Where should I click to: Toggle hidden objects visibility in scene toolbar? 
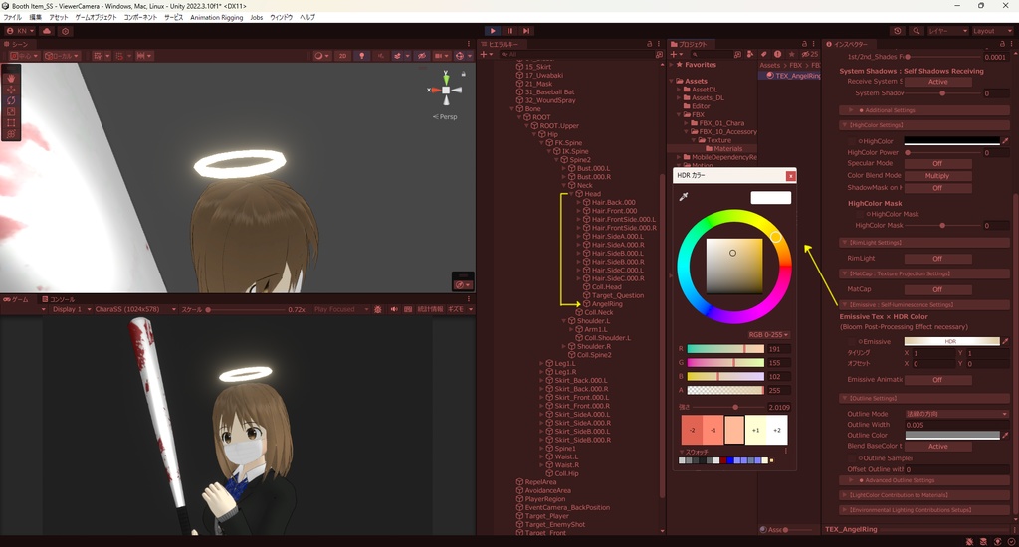point(422,56)
